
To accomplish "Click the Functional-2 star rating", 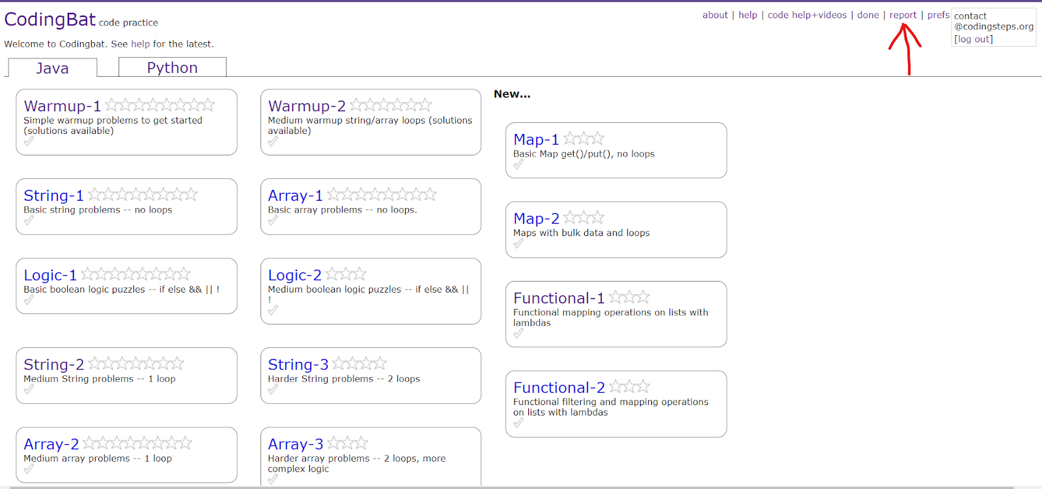I will pyautogui.click(x=629, y=386).
